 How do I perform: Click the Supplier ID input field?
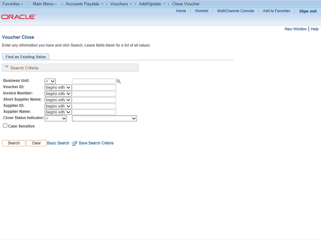(x=94, y=106)
